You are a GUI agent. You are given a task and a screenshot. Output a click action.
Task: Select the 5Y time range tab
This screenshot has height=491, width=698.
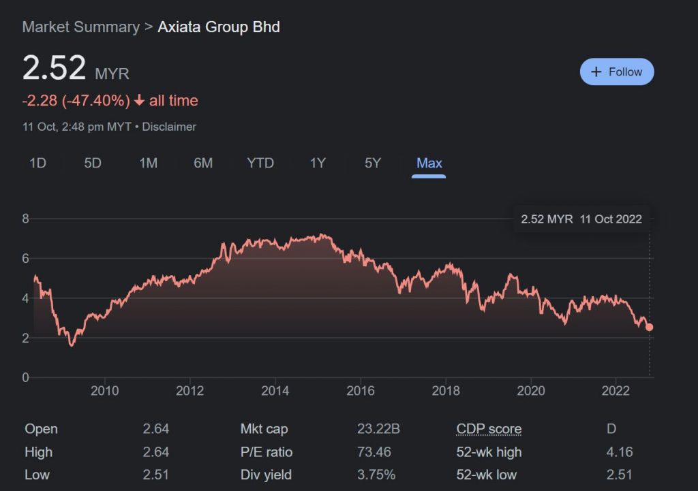[373, 163]
